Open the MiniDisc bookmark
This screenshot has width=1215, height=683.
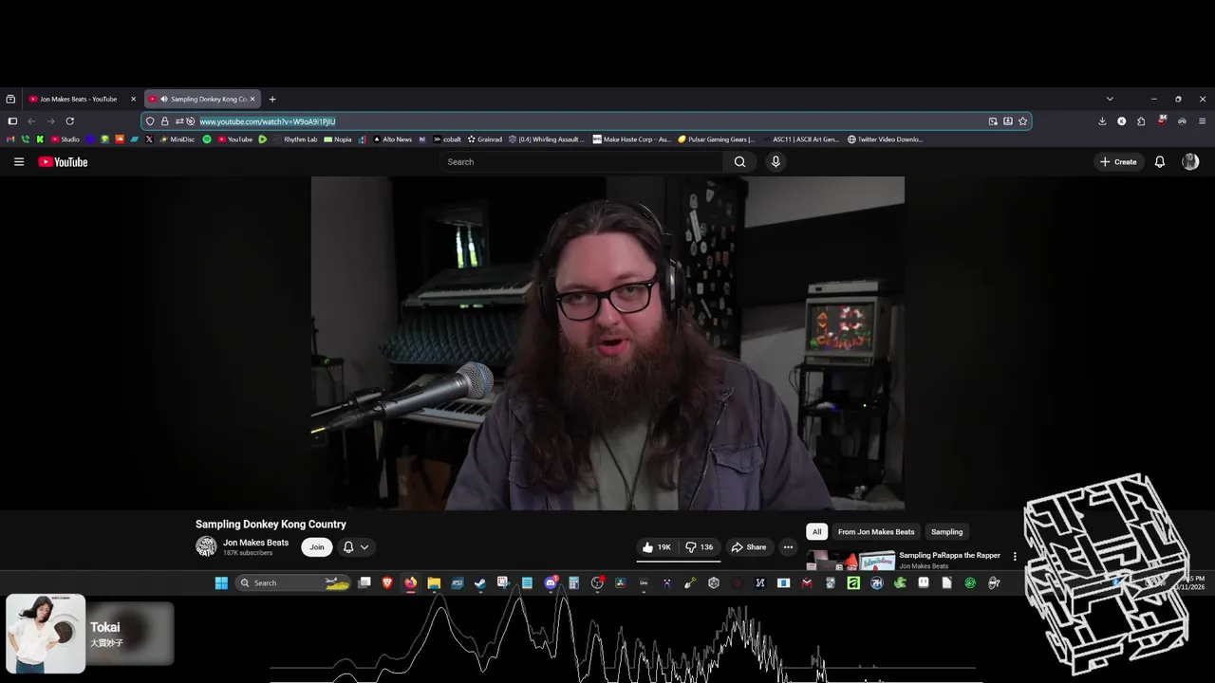[178, 139]
